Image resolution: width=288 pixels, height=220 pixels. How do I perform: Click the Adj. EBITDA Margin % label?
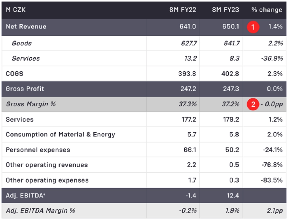(x=40, y=211)
